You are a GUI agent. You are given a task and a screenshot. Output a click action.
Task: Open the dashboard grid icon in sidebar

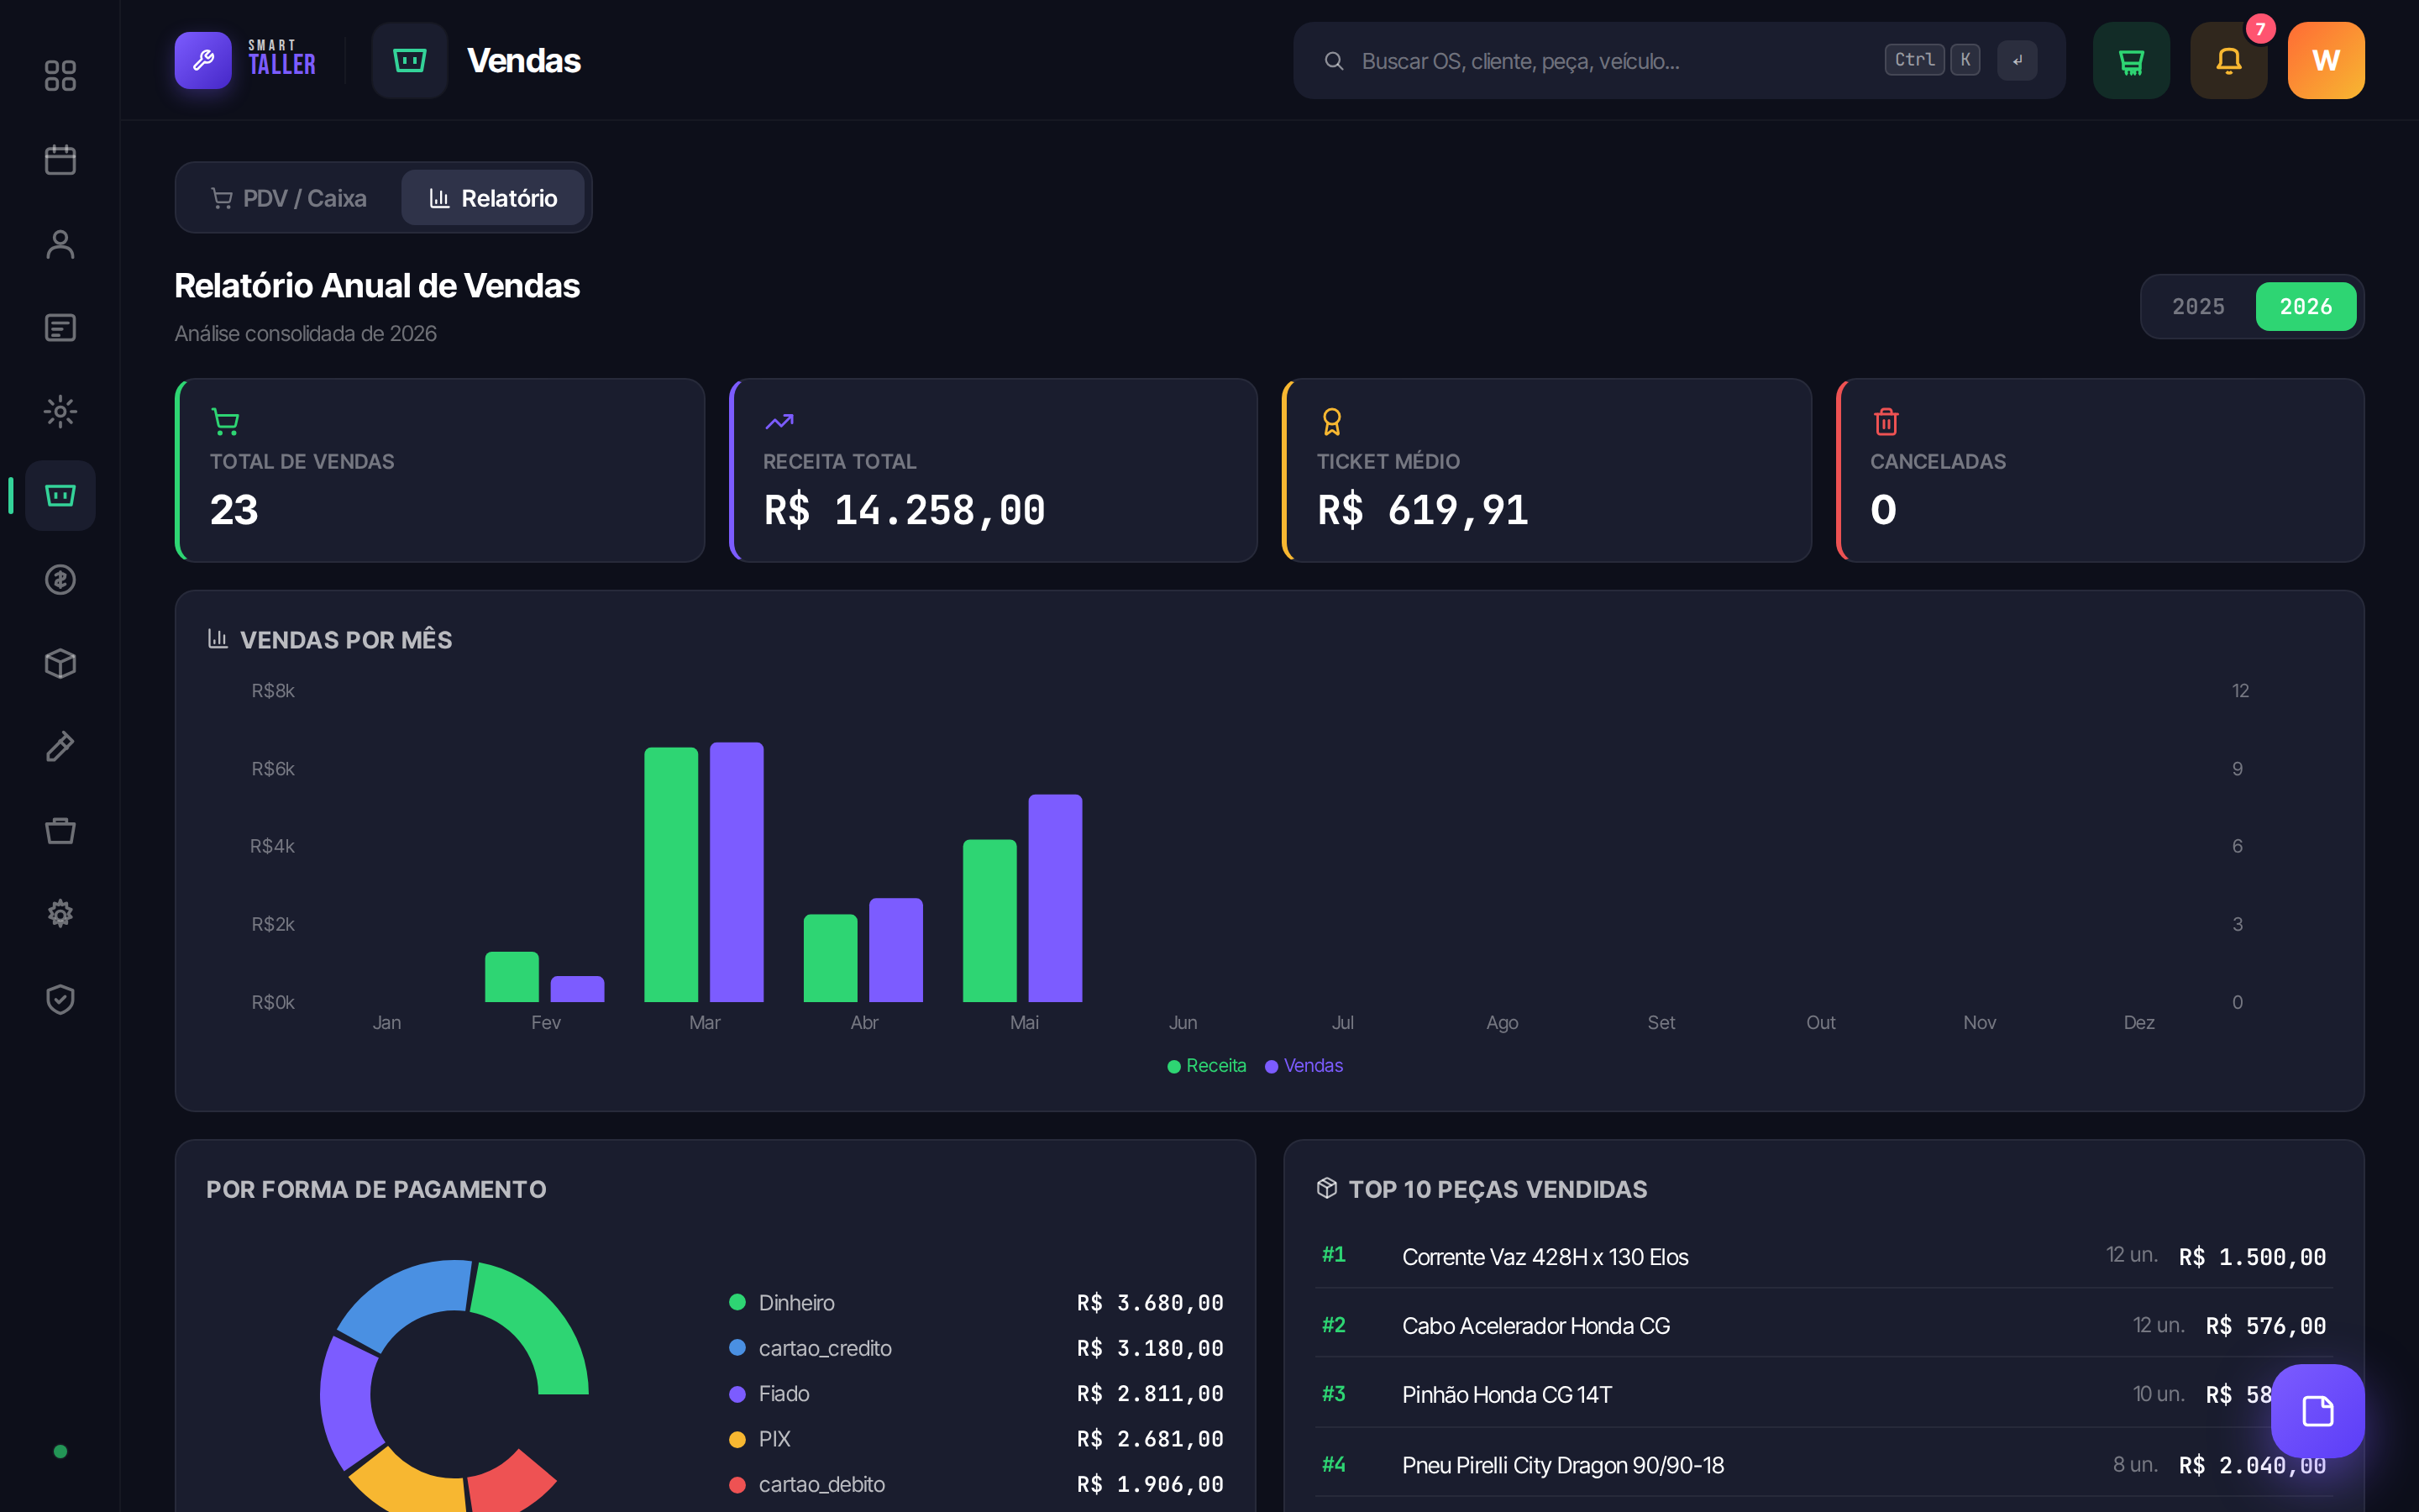coord(60,76)
